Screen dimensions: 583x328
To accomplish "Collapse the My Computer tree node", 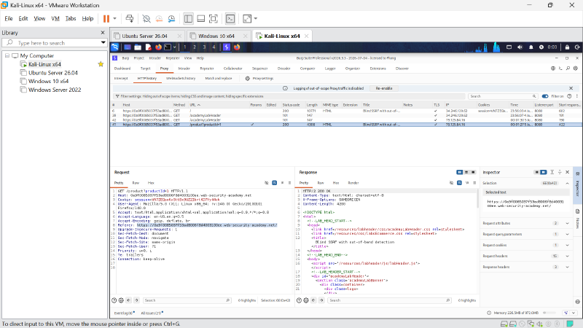I will point(7,55).
